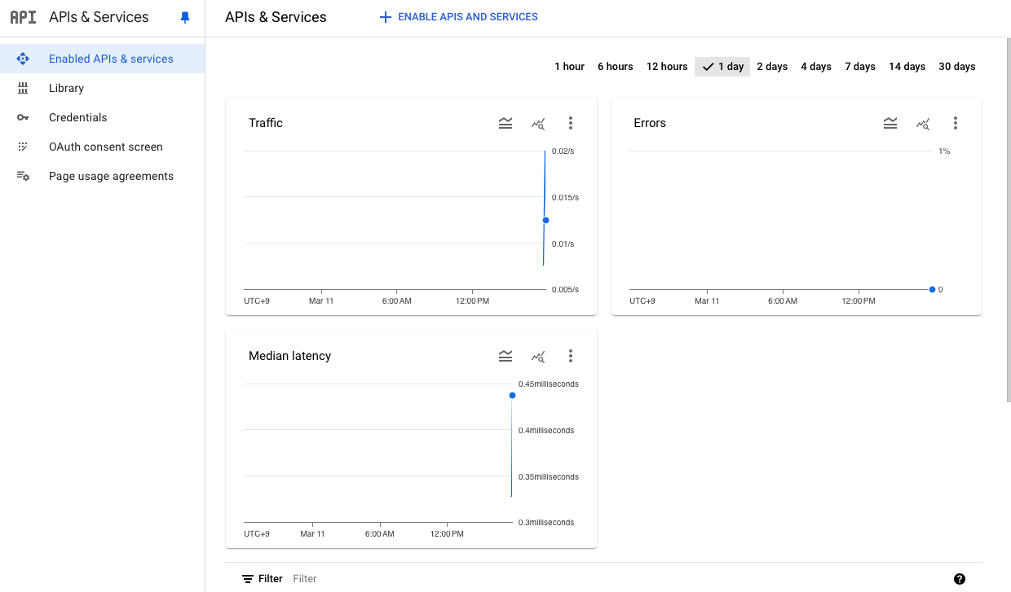Select 14 days time range
This screenshot has width=1011, height=592.
click(907, 67)
